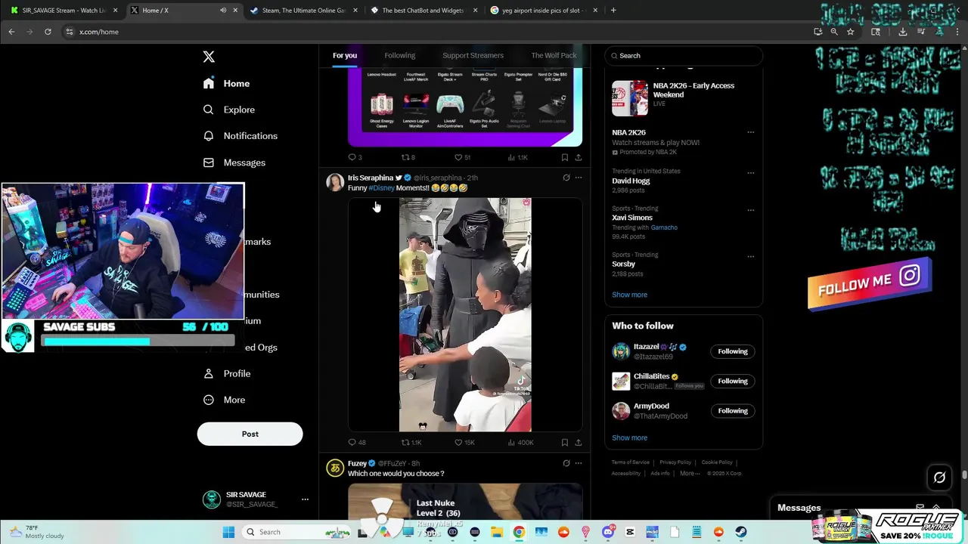968x544 pixels.
Task: Open Notifications in the sidebar
Action: 240,136
